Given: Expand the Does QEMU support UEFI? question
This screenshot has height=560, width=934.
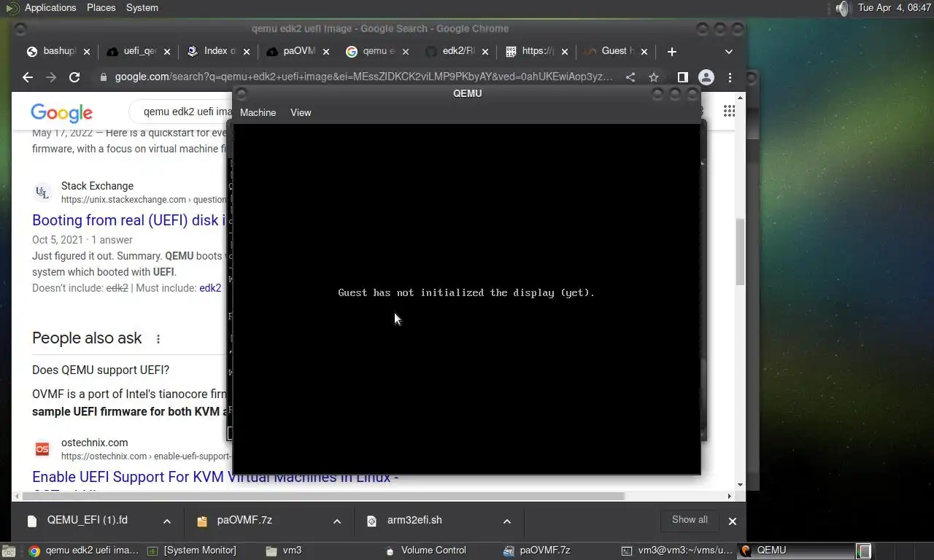Looking at the screenshot, I should (101, 370).
